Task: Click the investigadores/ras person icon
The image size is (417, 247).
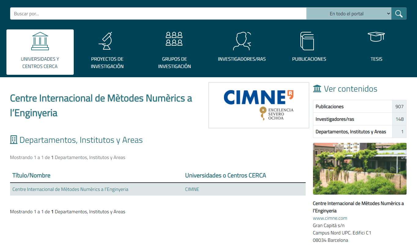Action: 242,41
